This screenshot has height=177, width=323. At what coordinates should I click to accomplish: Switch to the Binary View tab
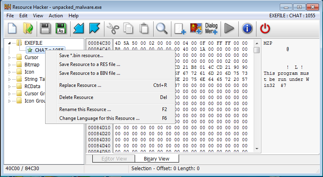tap(157, 158)
